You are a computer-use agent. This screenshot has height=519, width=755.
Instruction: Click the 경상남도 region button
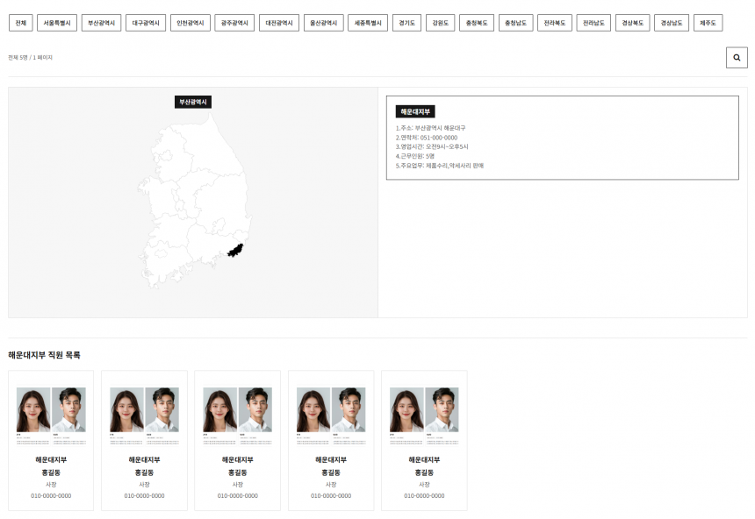pos(672,23)
